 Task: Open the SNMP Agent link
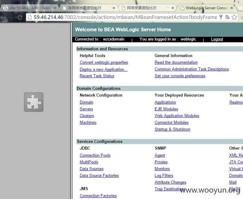click(x=160, y=155)
